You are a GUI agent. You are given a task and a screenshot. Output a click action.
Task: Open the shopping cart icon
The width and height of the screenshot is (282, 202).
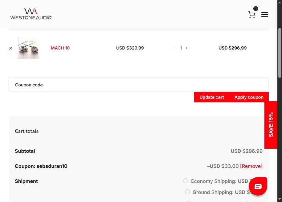[251, 14]
